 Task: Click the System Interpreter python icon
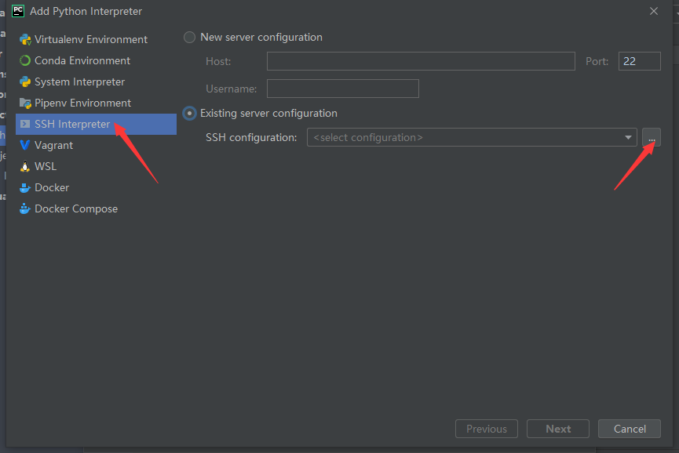coord(25,82)
